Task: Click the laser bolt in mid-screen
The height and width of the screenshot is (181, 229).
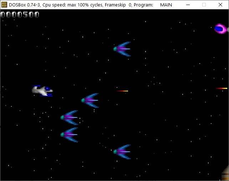Action: click(122, 91)
